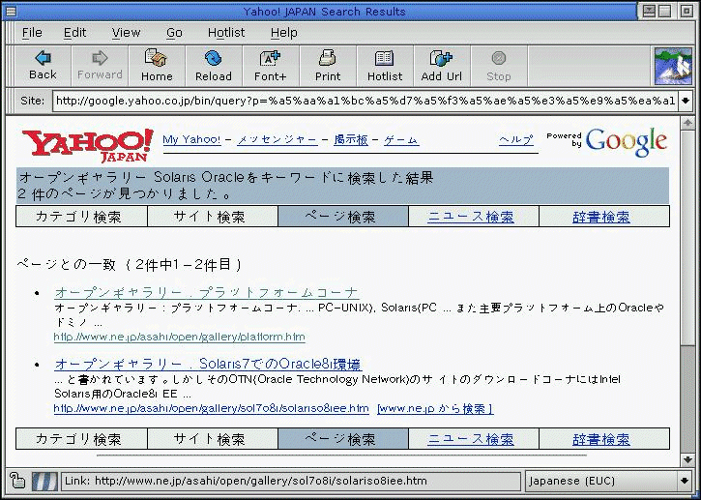Click the security lock icon in status bar

point(17,481)
